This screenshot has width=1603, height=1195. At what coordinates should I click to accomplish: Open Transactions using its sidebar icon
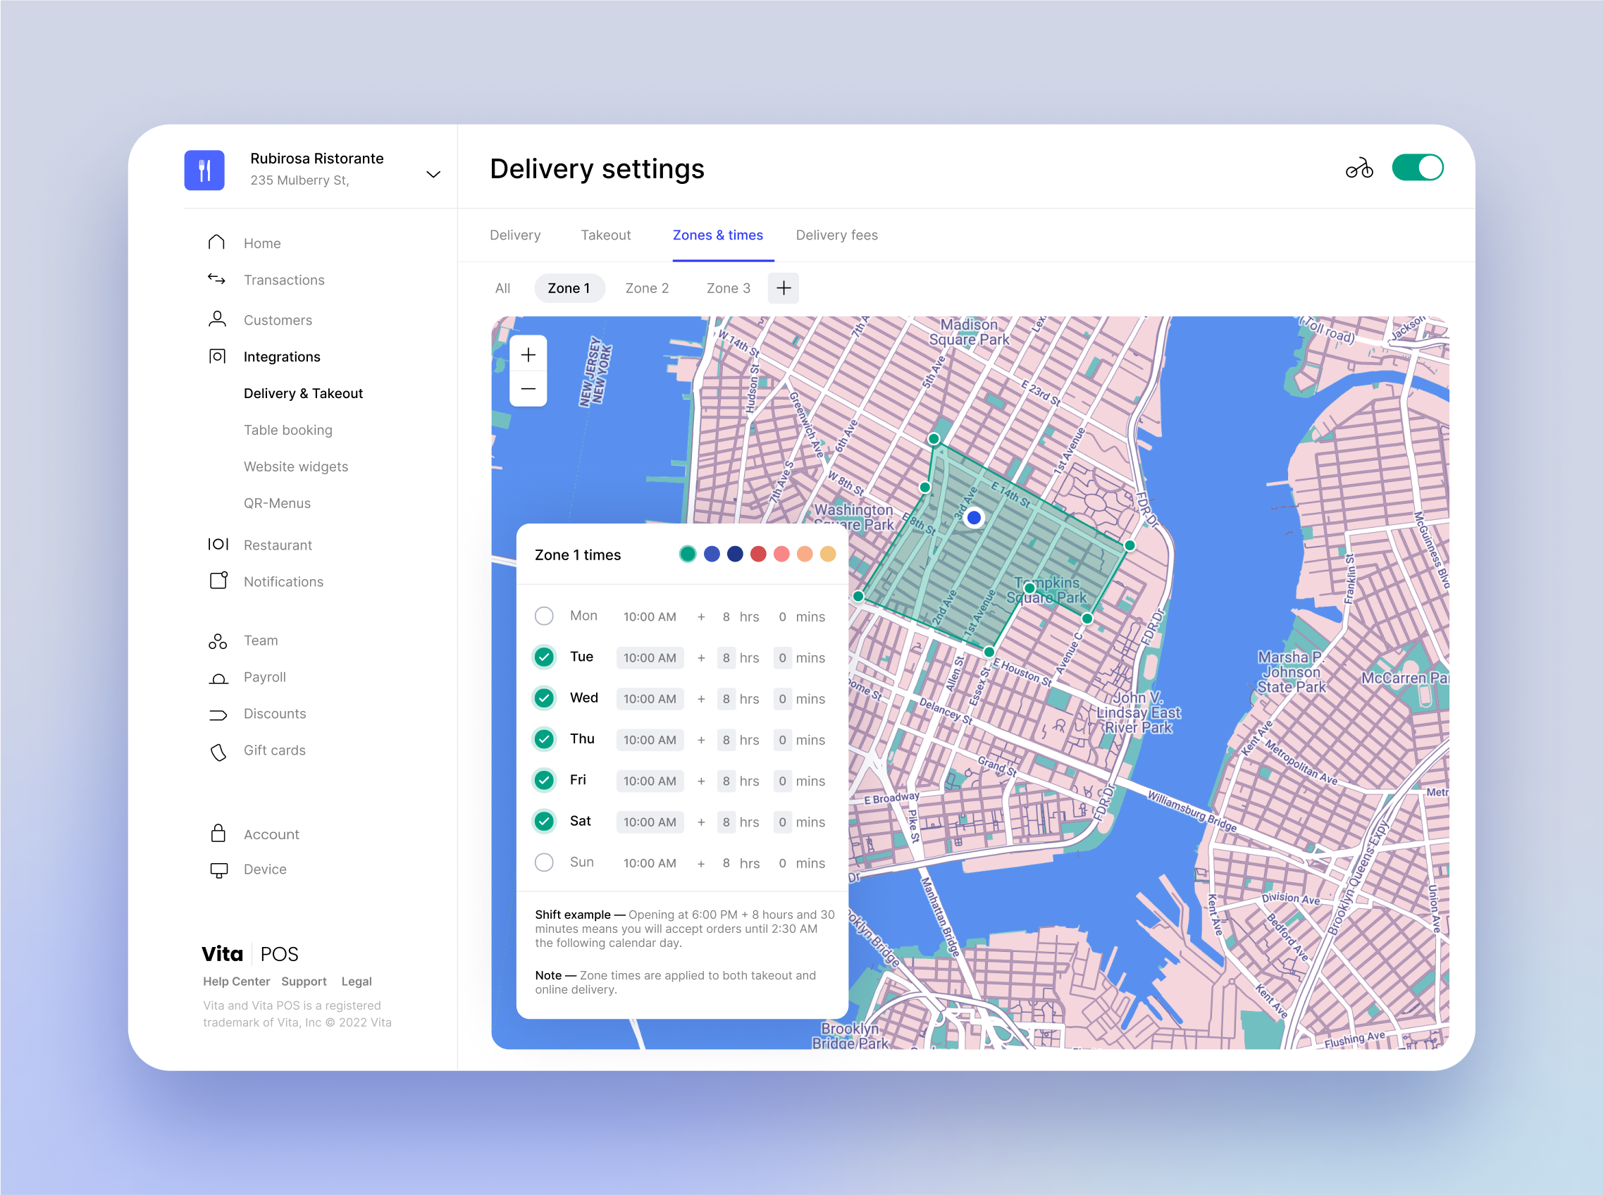[216, 280]
